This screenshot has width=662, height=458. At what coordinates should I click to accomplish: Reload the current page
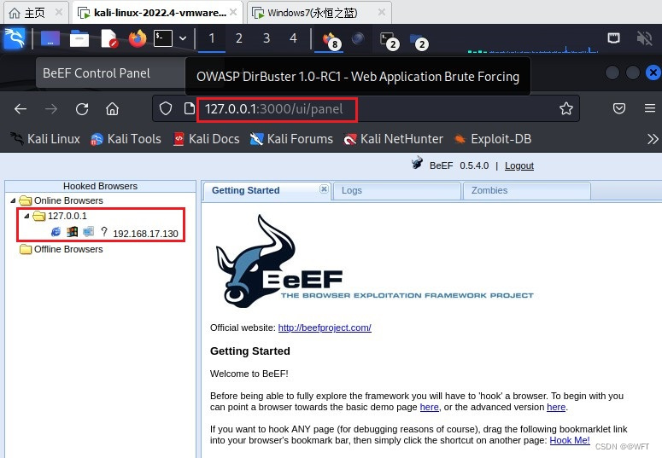pos(82,109)
